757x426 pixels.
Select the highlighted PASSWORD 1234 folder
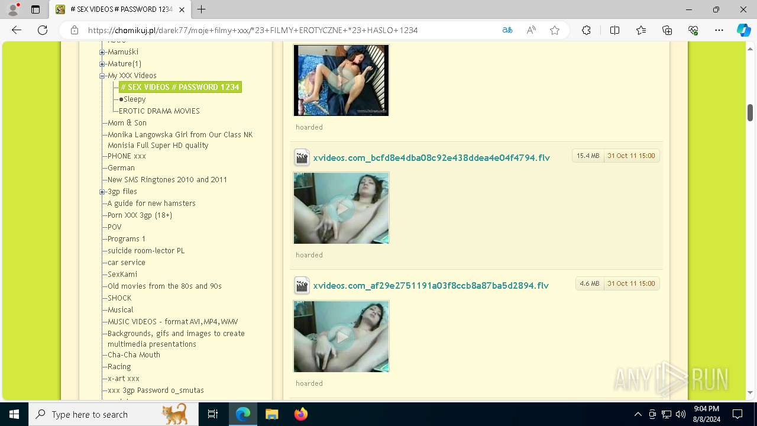click(180, 87)
